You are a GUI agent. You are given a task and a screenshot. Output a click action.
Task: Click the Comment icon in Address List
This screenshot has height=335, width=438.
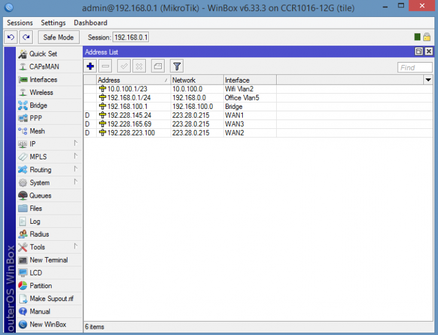[x=158, y=66]
